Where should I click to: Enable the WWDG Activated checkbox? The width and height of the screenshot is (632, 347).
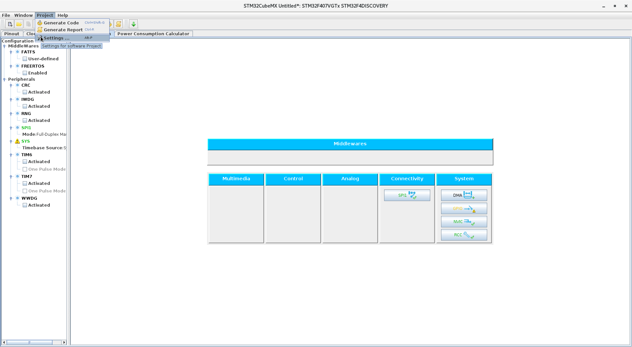click(x=25, y=205)
